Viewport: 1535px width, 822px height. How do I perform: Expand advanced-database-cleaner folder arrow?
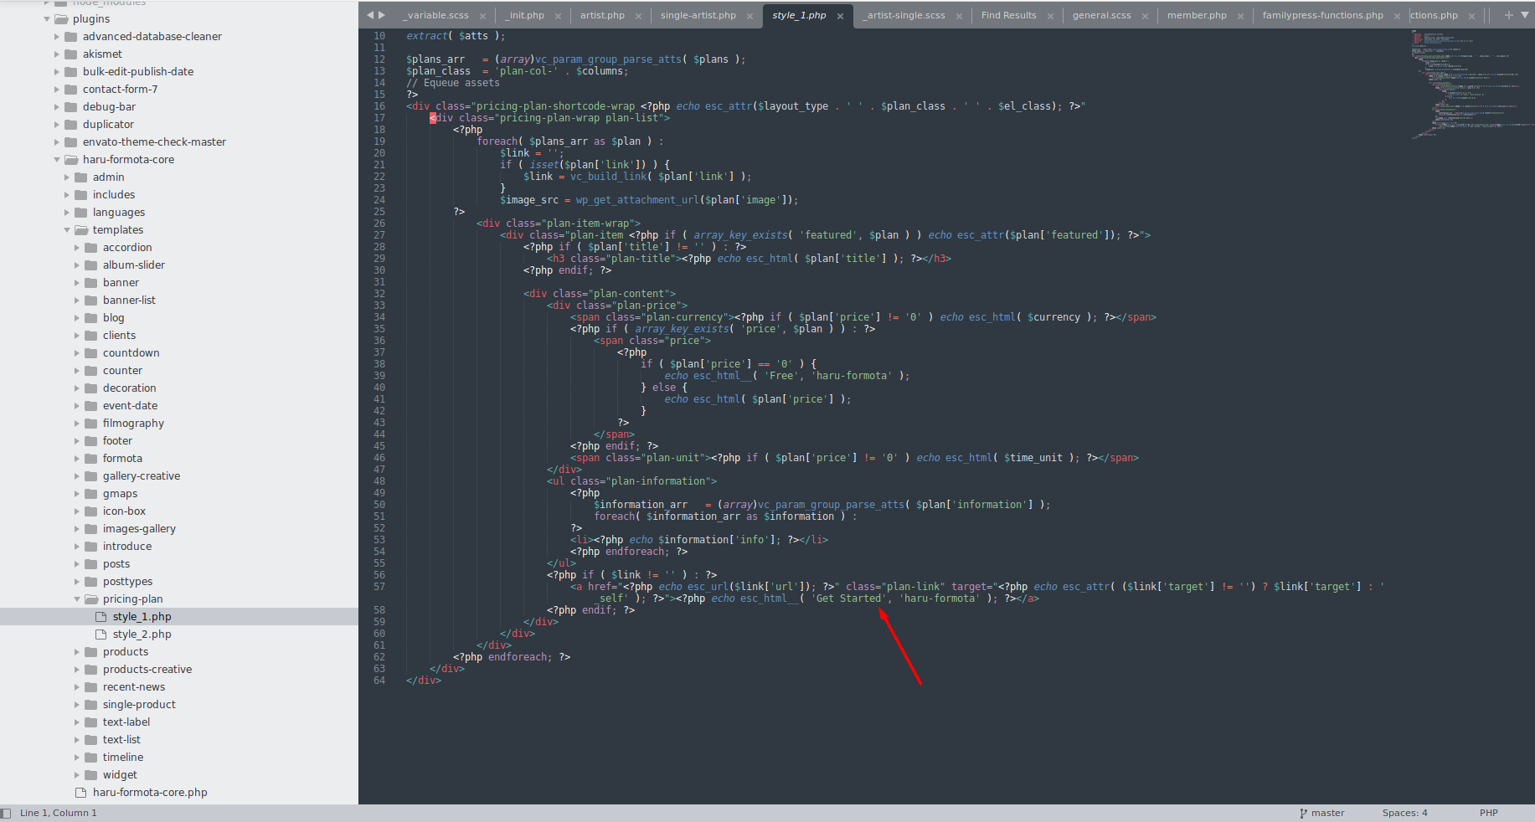click(x=57, y=37)
